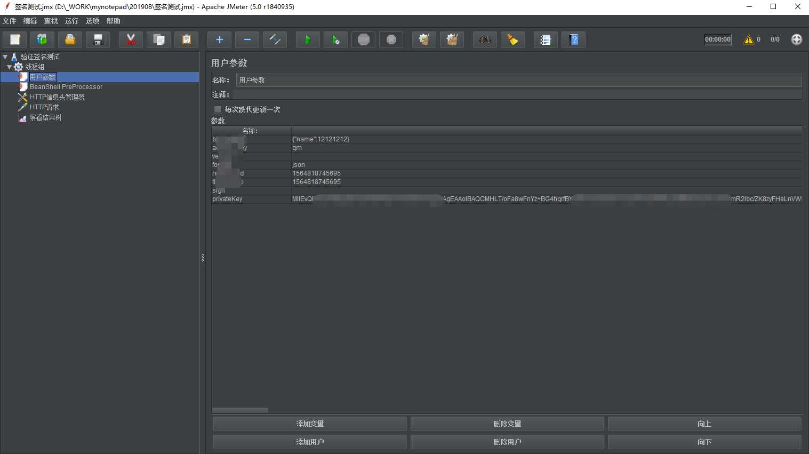
Task: Click the remote engine status icon
Action: 796,39
